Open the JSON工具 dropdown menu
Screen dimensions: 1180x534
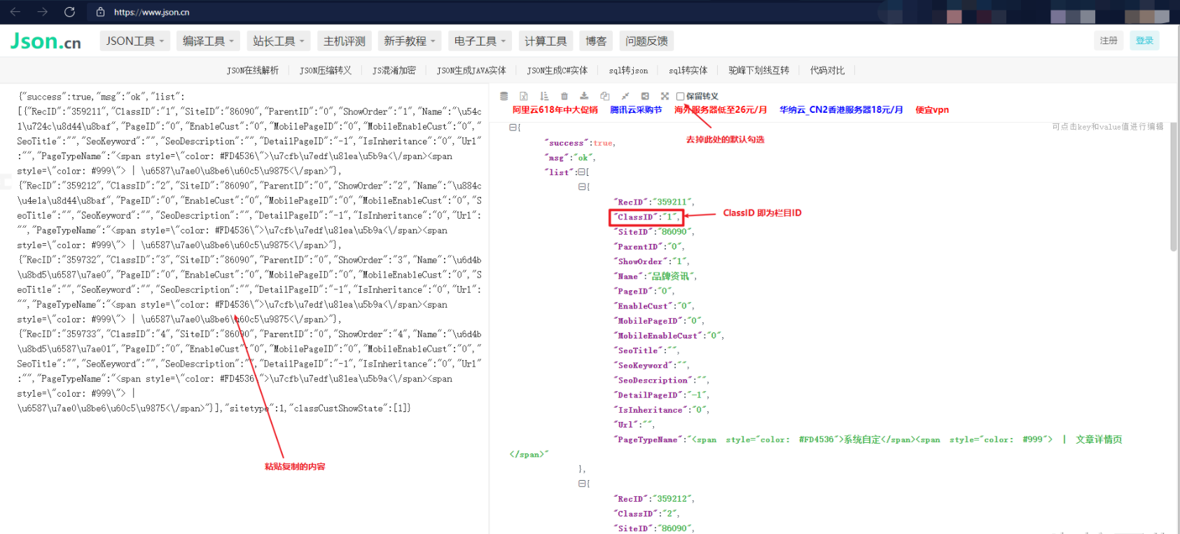pos(134,41)
